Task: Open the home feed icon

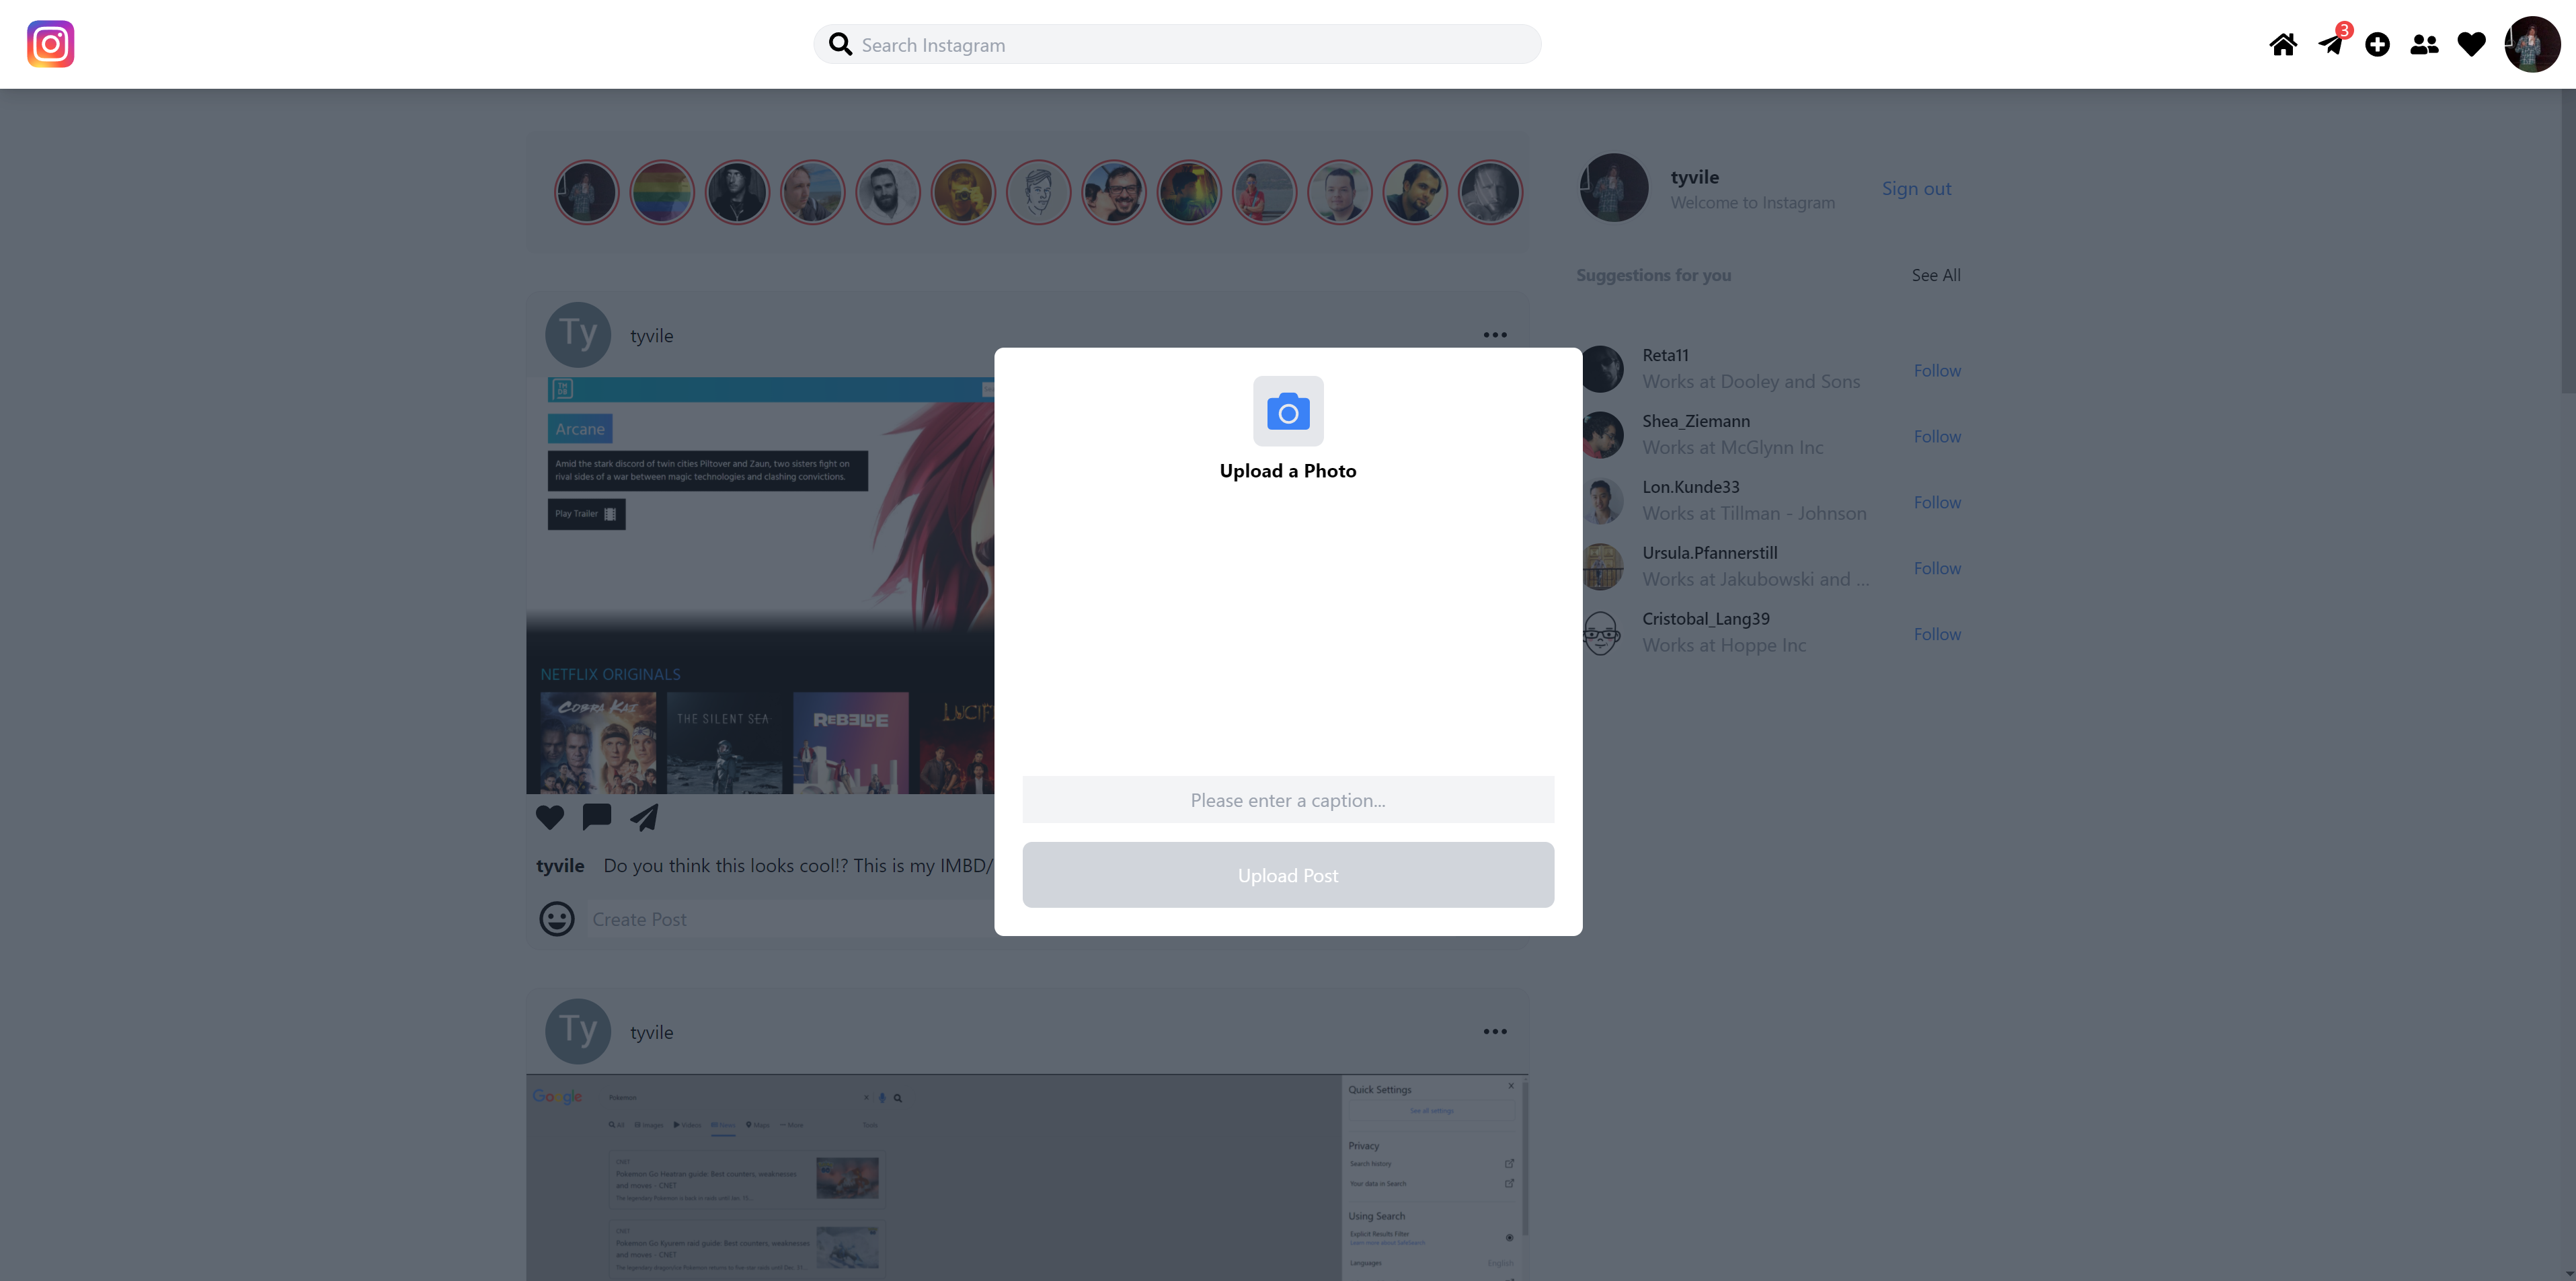Action: tap(2283, 44)
